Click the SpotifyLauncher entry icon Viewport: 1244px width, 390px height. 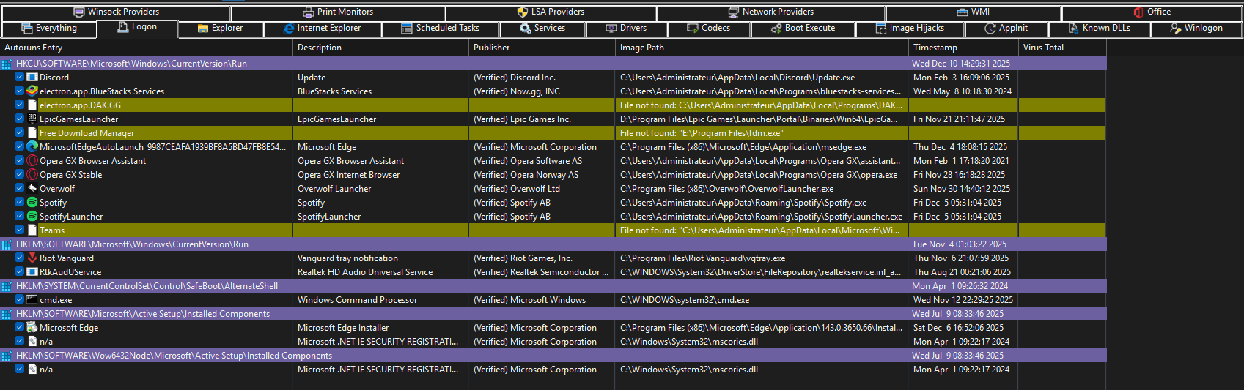[32, 216]
